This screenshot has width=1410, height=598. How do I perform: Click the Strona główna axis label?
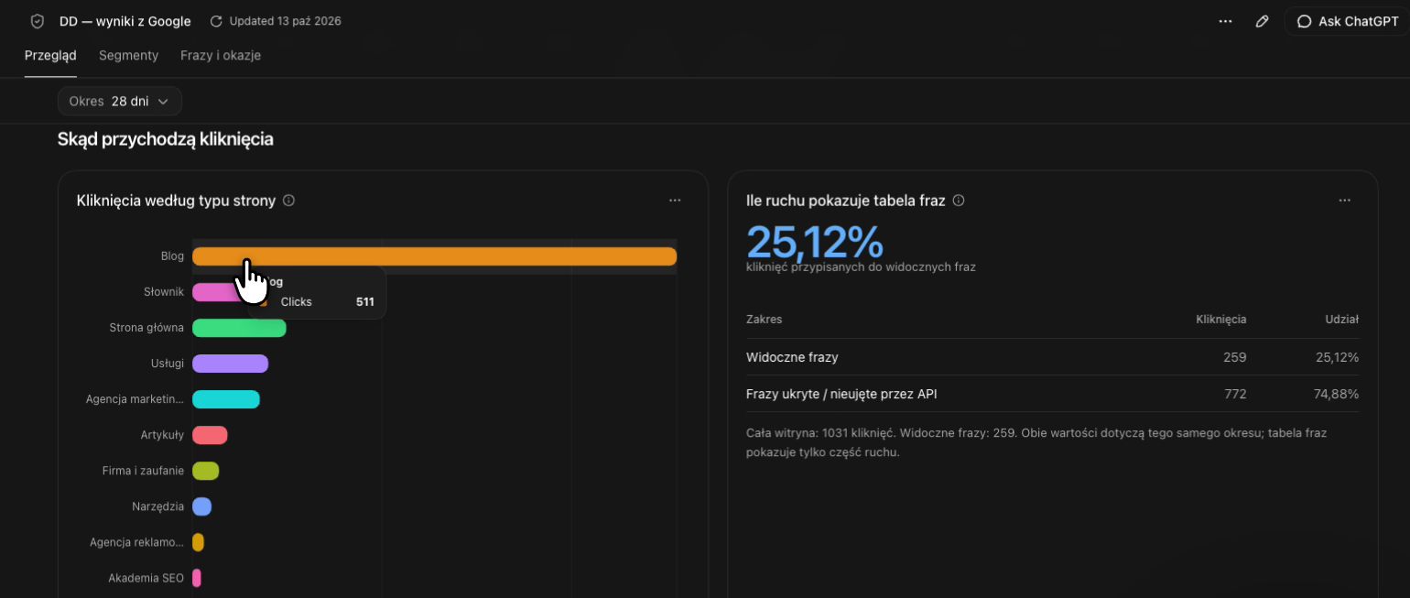point(146,328)
